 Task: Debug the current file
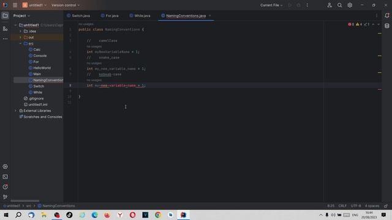(x=298, y=5)
